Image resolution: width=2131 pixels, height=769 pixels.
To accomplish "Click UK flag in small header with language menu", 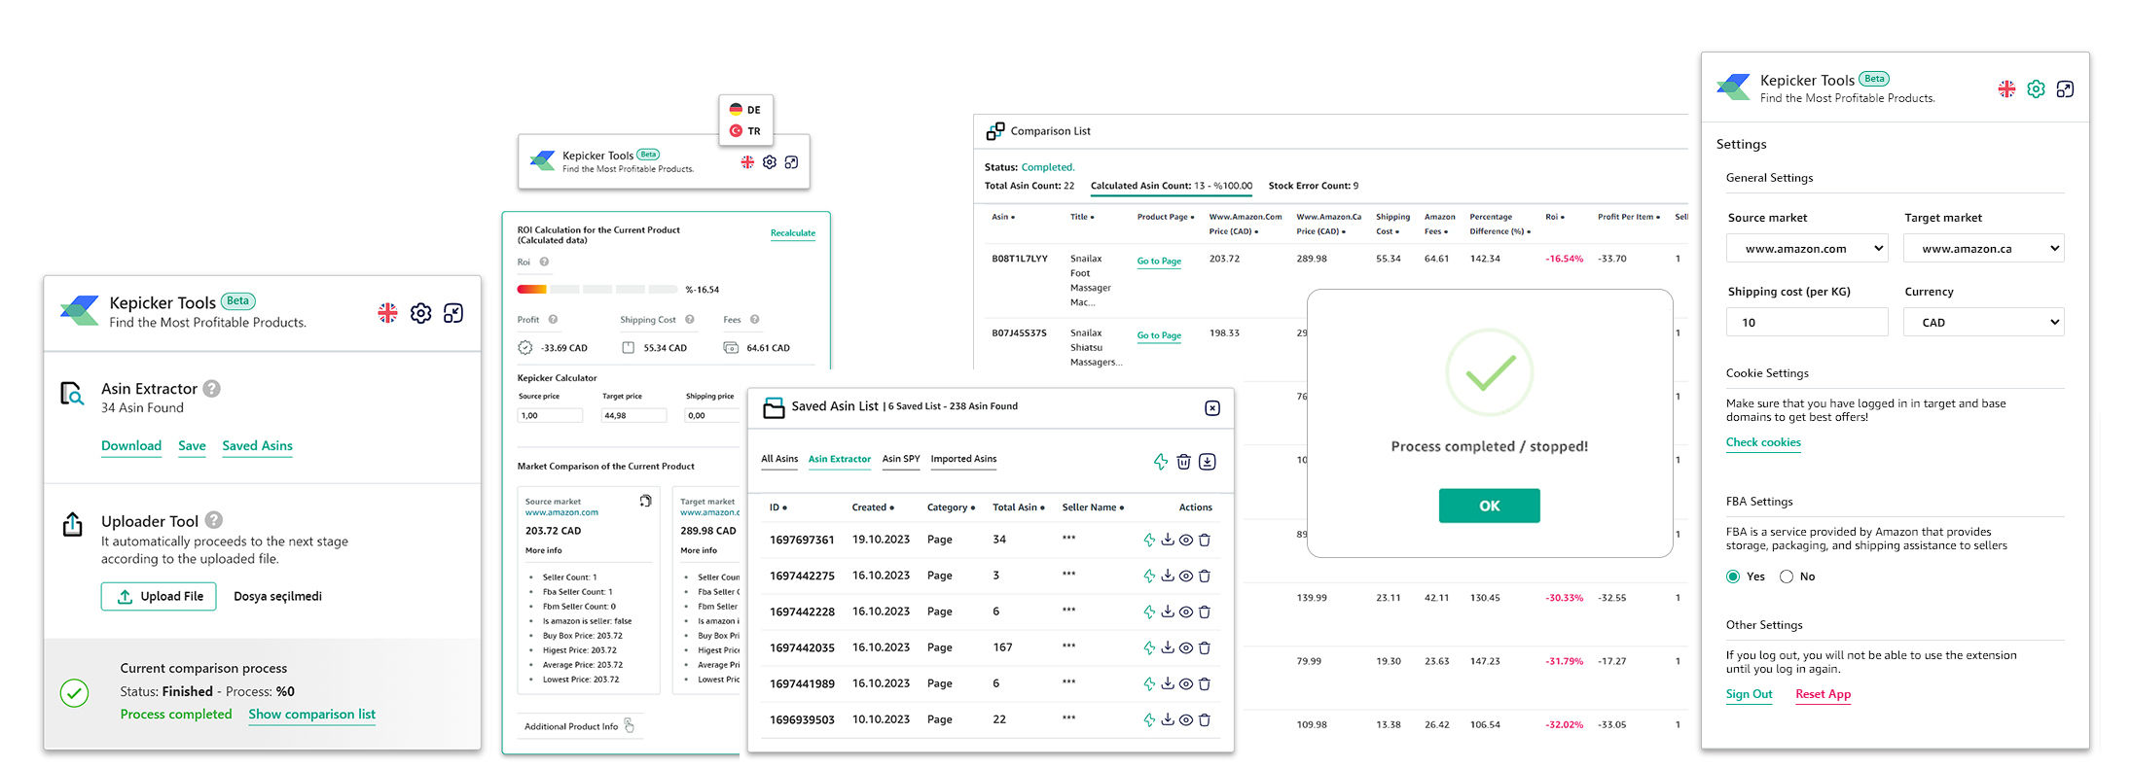I will pos(747,162).
